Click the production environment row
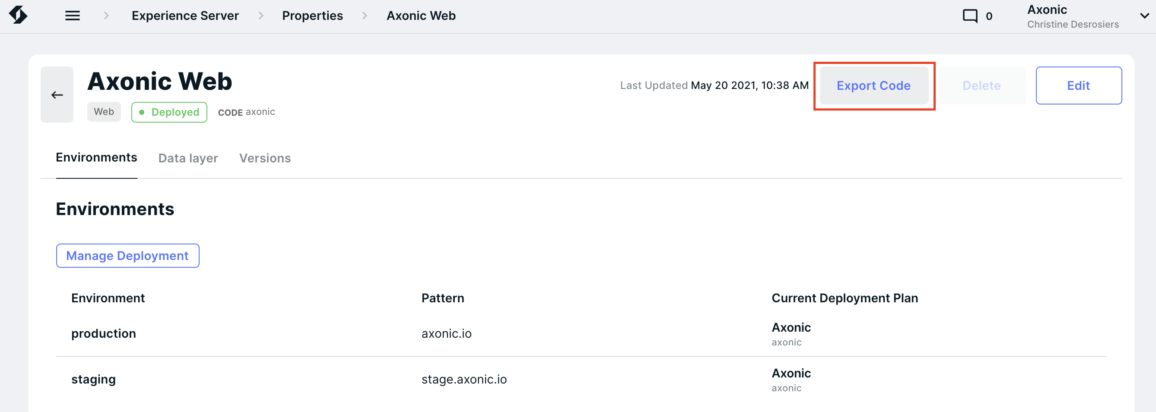Screen dimensions: 1156x412 (581, 333)
